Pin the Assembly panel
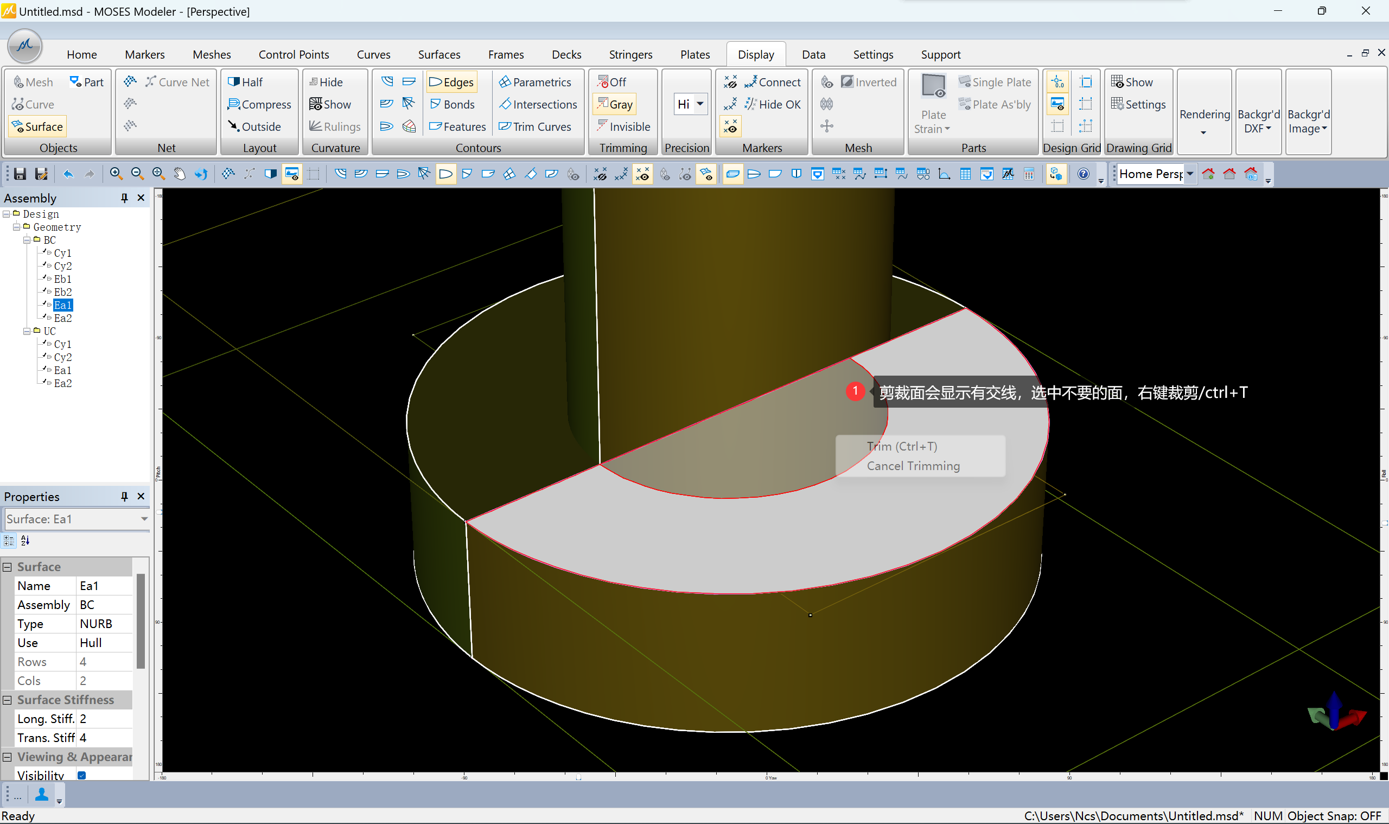 (x=124, y=198)
